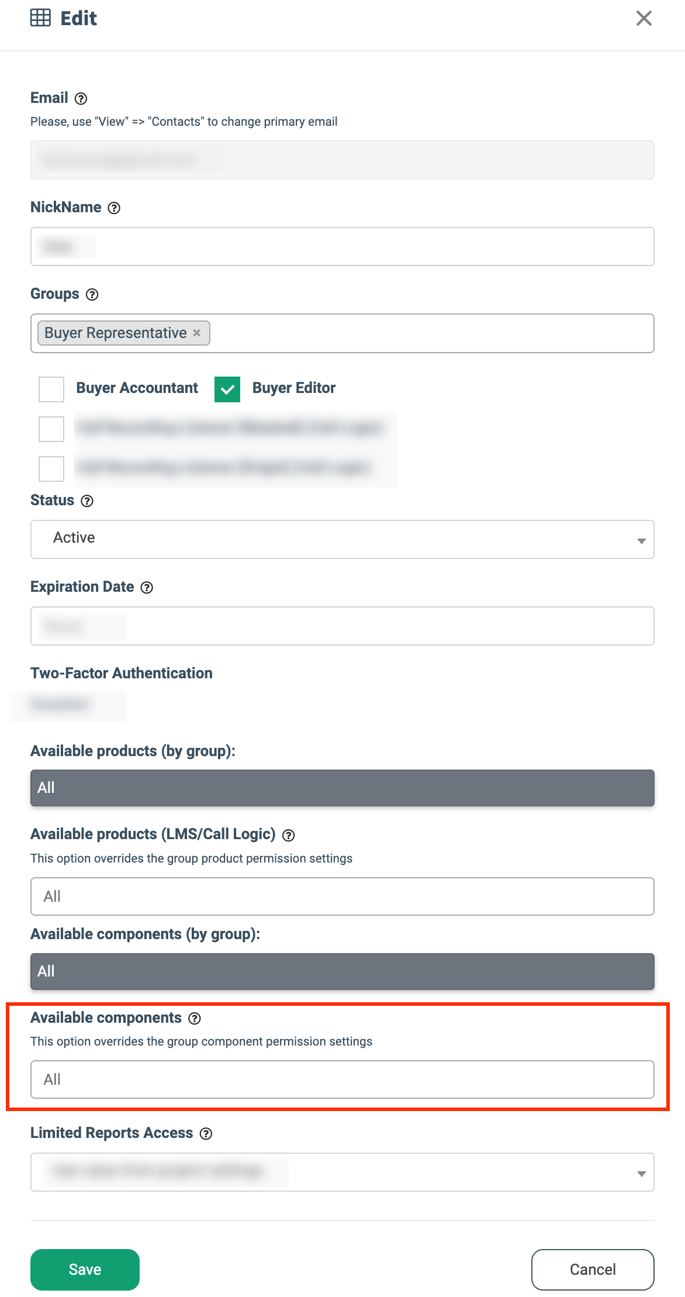Open the Status dropdown showing Active

click(x=342, y=539)
